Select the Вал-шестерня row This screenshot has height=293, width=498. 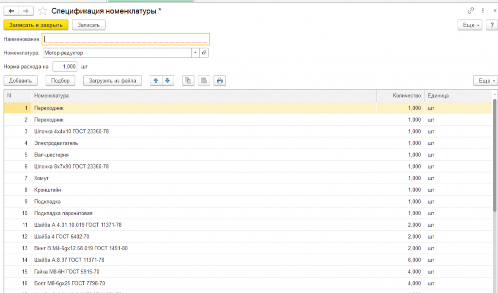click(248, 155)
